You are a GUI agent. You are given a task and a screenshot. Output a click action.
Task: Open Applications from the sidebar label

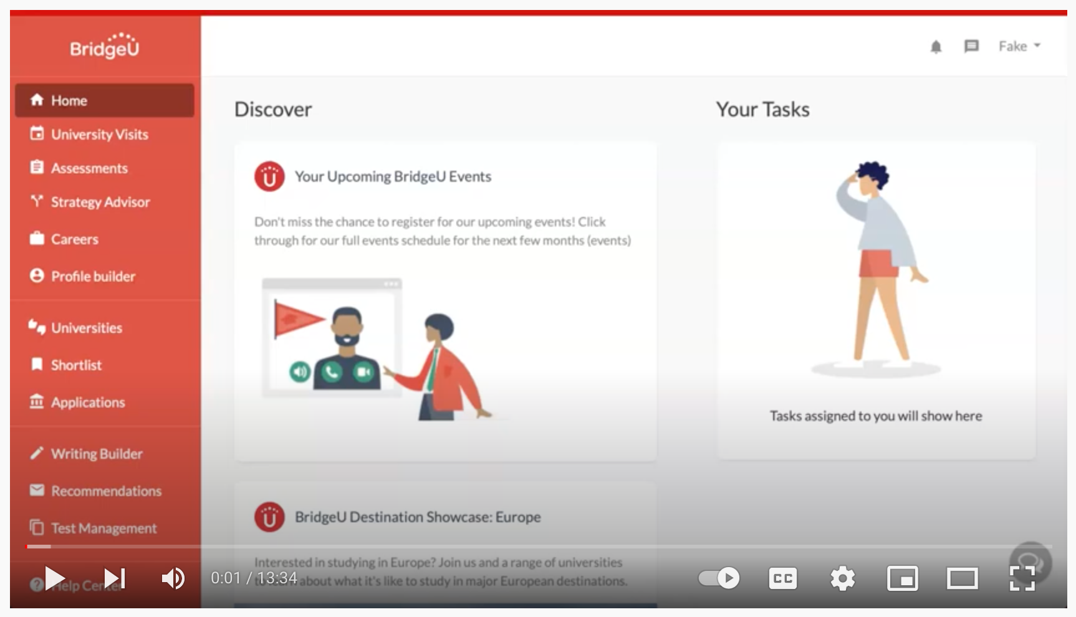pyautogui.click(x=88, y=403)
